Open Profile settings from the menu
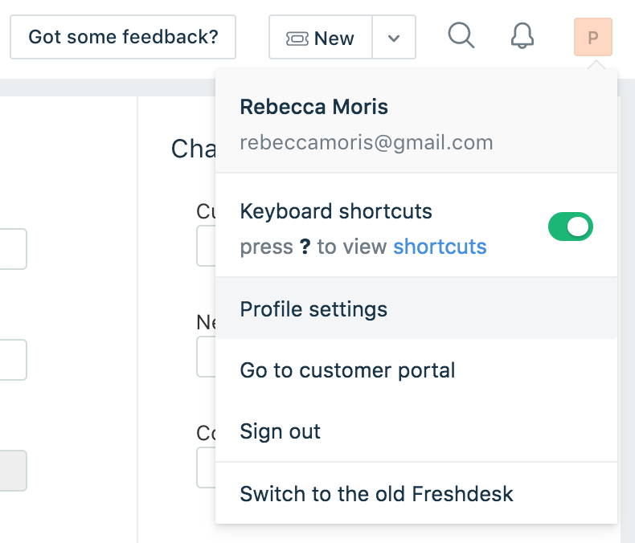Image resolution: width=635 pixels, height=543 pixels. (x=313, y=309)
